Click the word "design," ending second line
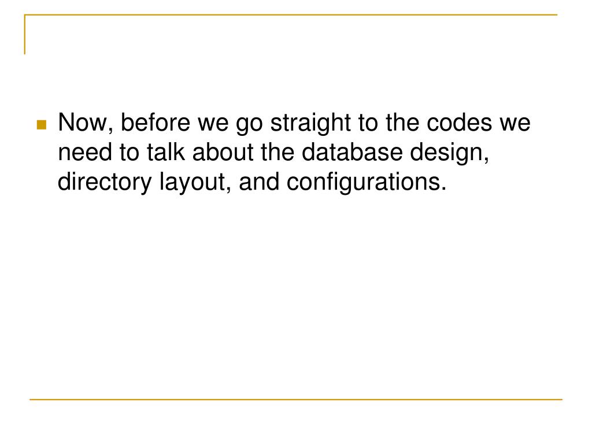 coord(449,154)
